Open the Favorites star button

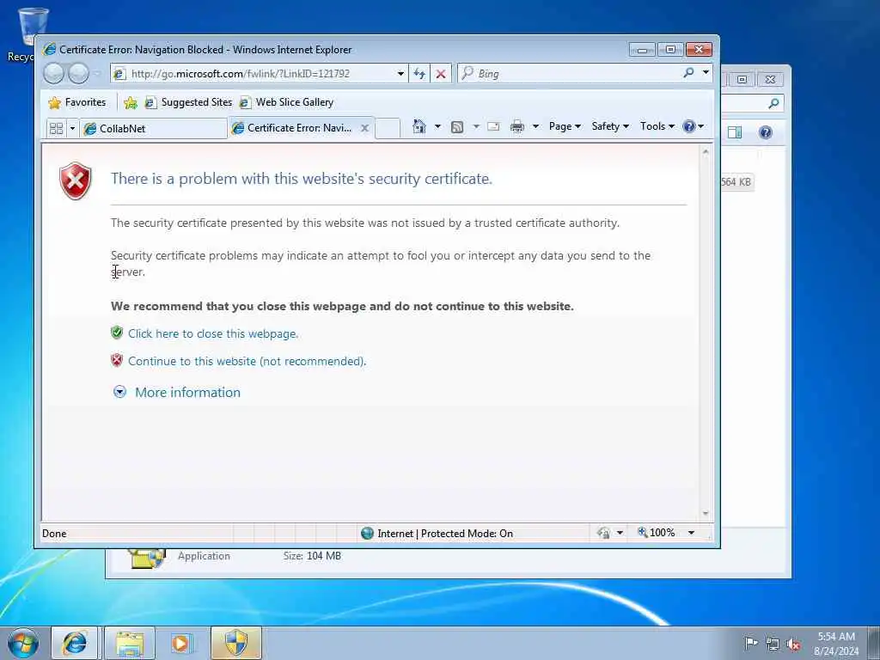pyautogui.click(x=76, y=102)
